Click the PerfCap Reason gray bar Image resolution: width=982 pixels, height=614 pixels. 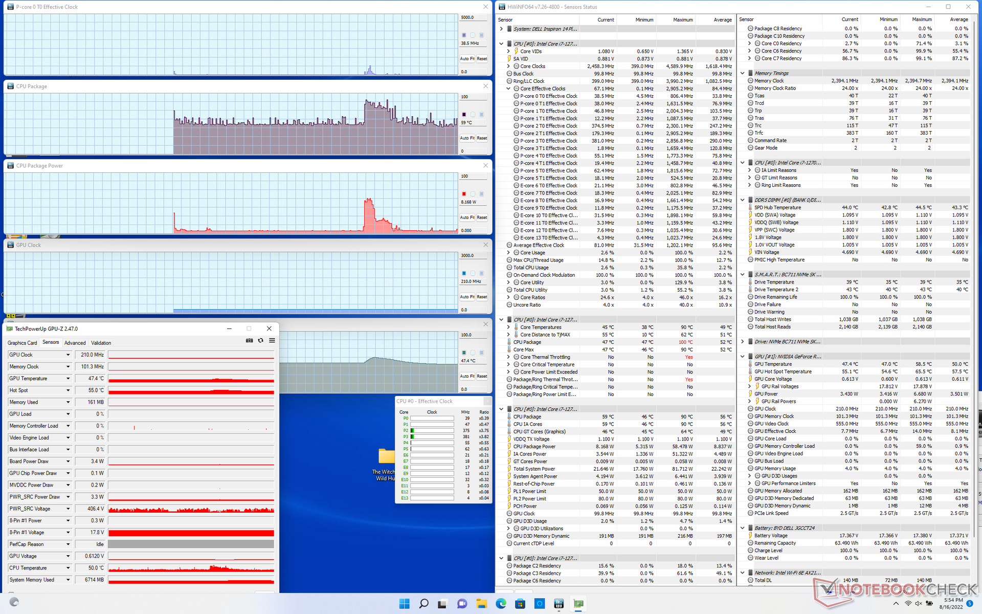[x=191, y=544]
